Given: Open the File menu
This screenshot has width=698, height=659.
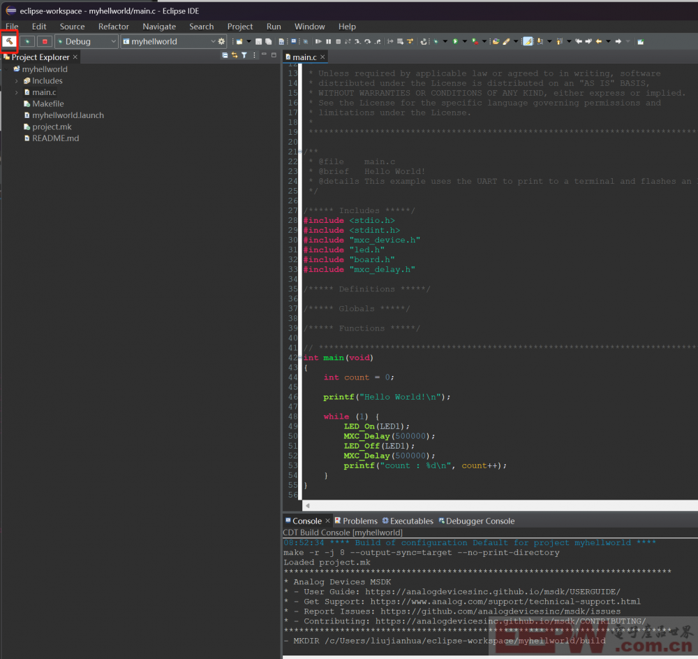Looking at the screenshot, I should [x=12, y=27].
